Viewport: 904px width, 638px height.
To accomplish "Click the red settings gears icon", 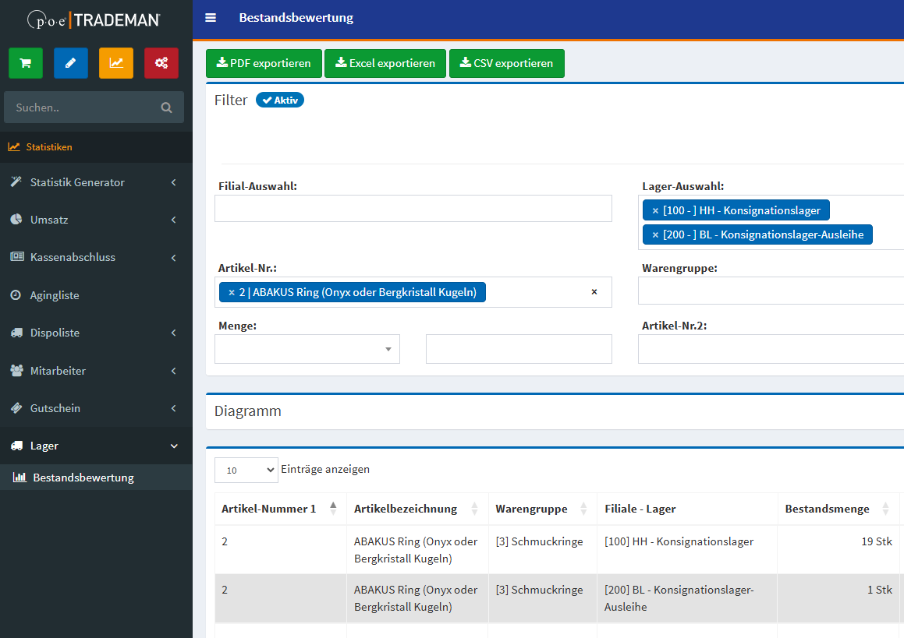I will pos(161,63).
